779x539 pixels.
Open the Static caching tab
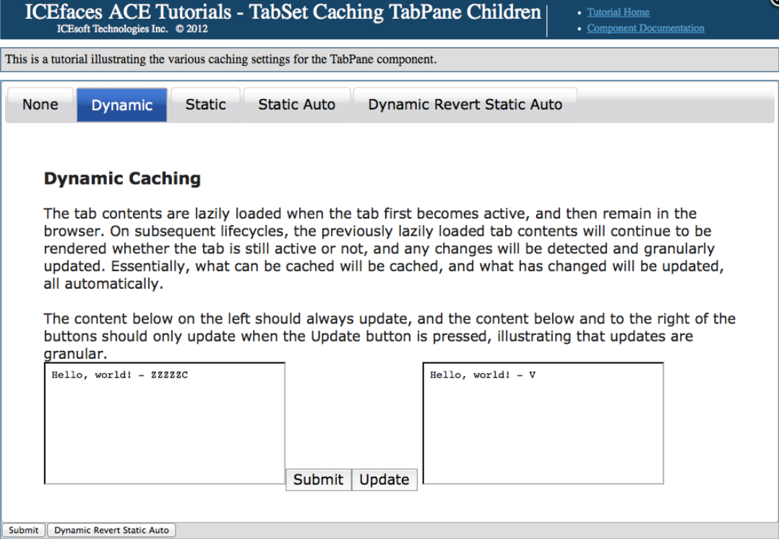coord(205,105)
